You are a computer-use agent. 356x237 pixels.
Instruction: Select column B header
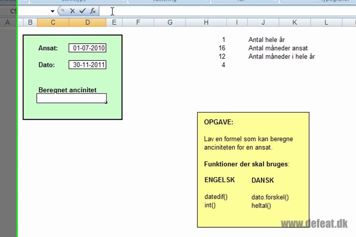click(x=30, y=22)
